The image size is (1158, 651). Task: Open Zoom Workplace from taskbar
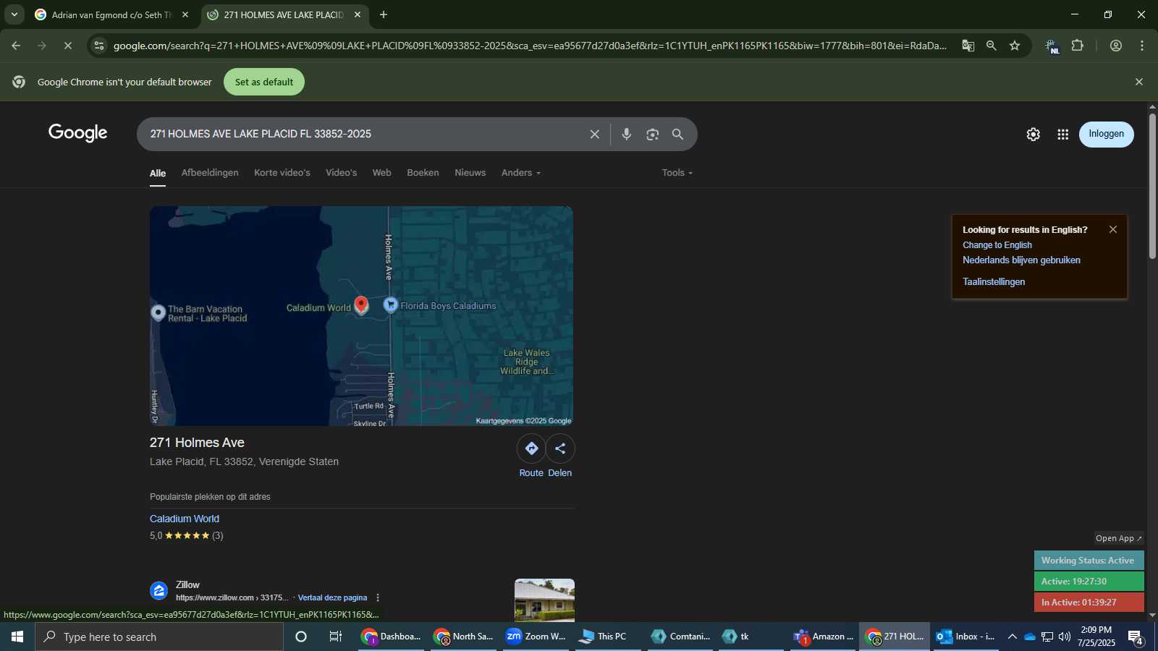tap(536, 637)
